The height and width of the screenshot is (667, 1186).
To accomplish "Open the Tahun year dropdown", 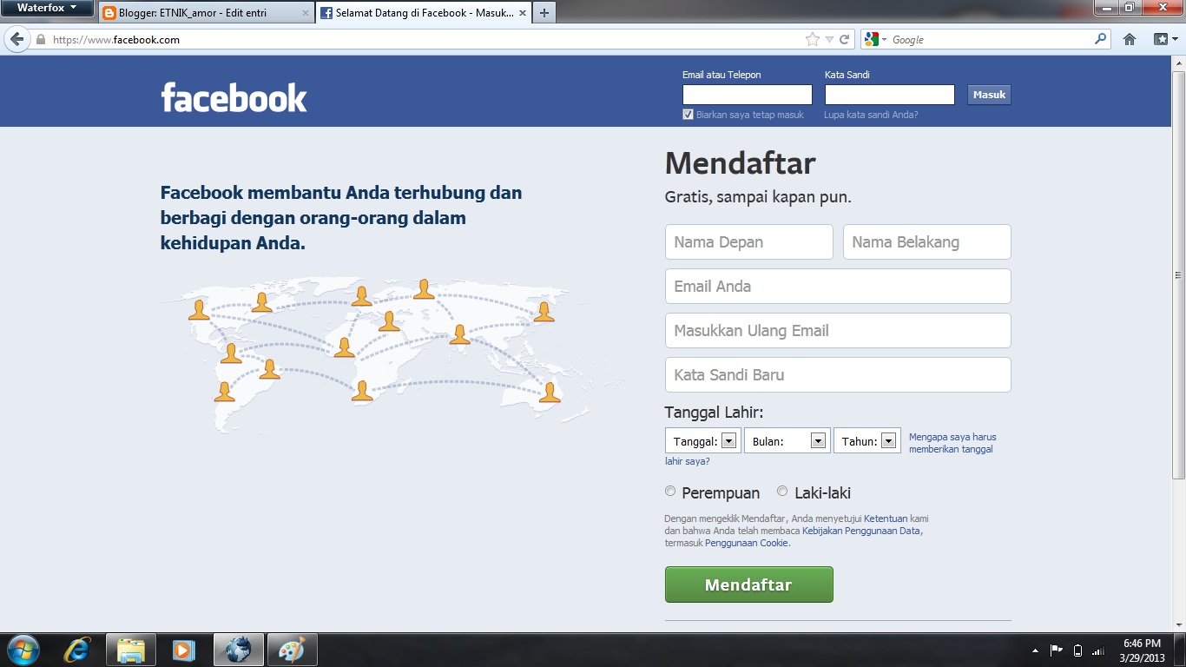I will [866, 441].
